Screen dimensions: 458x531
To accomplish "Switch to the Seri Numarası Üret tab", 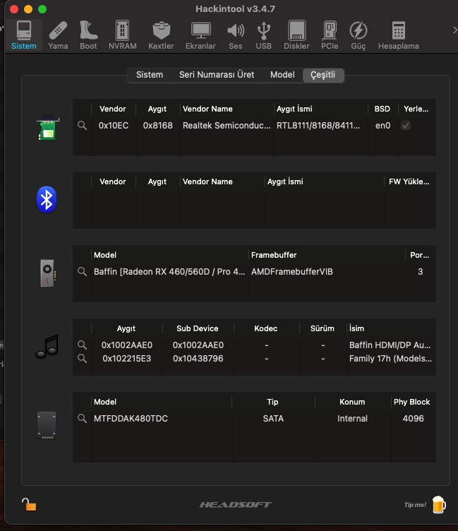I will pyautogui.click(x=217, y=75).
